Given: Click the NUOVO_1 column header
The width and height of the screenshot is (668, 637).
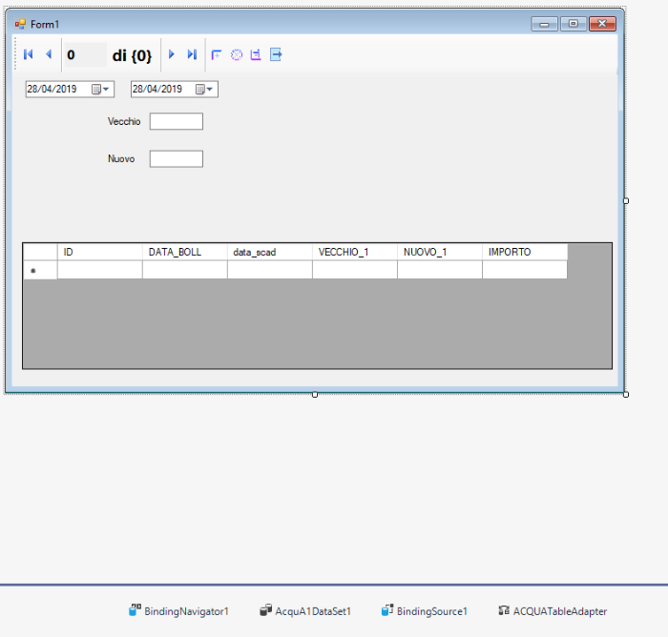Looking at the screenshot, I should click(x=440, y=252).
